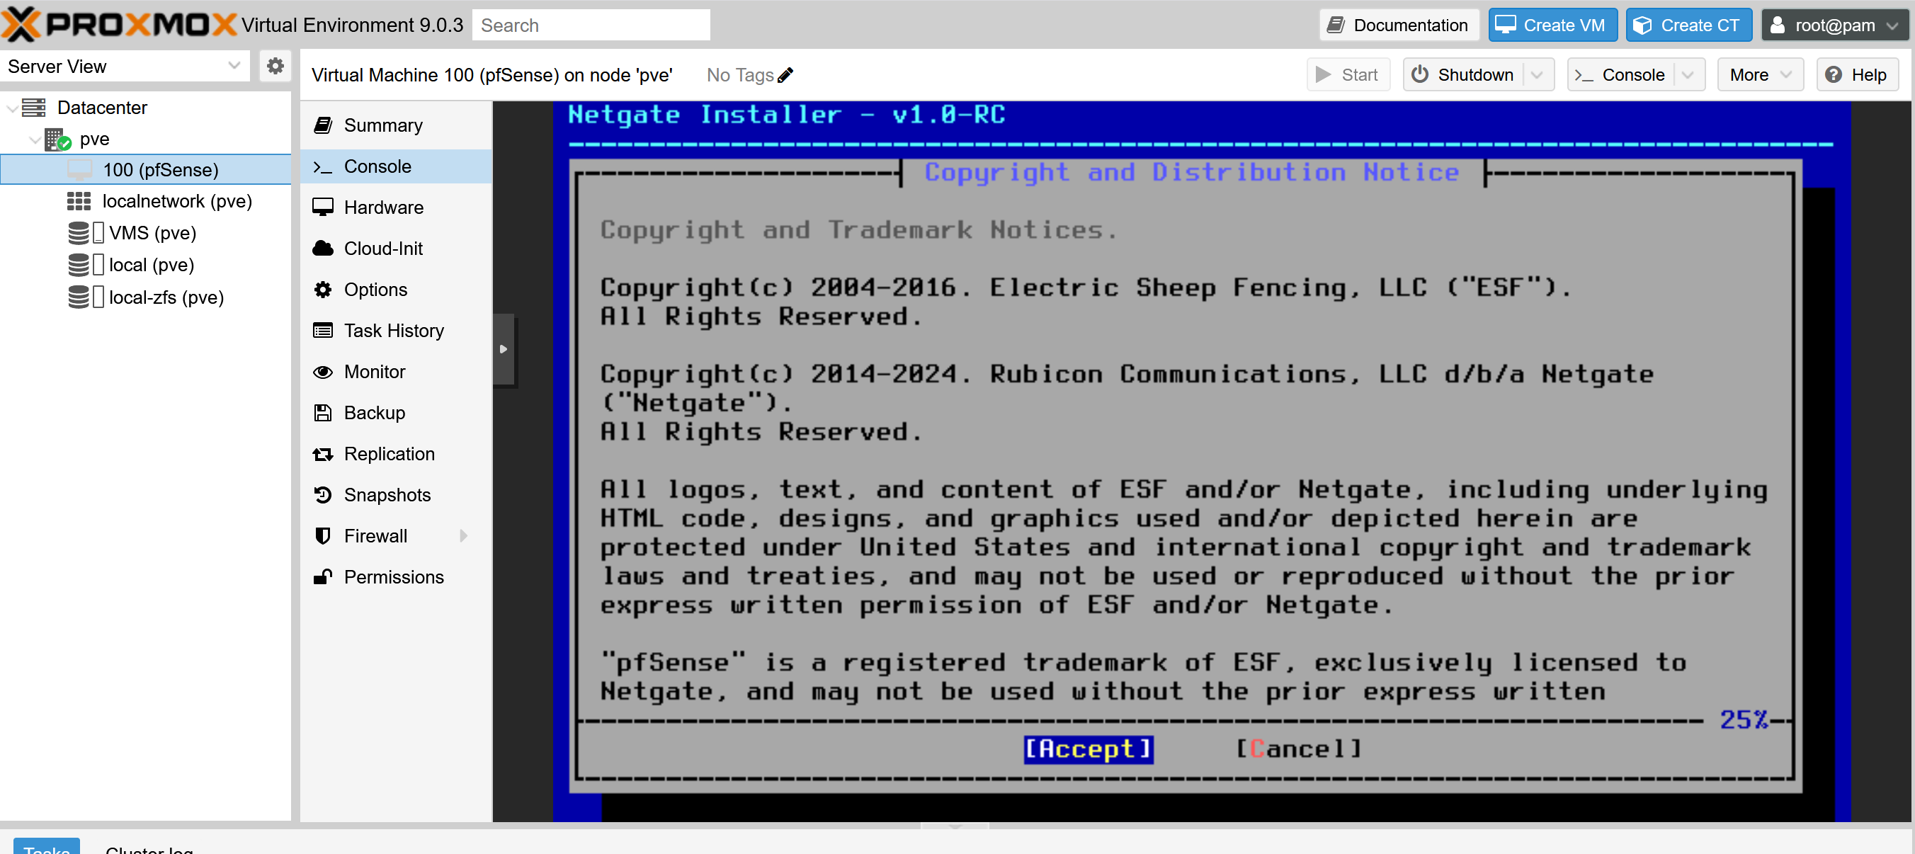Click the Documentation book icon

pyautogui.click(x=1336, y=25)
